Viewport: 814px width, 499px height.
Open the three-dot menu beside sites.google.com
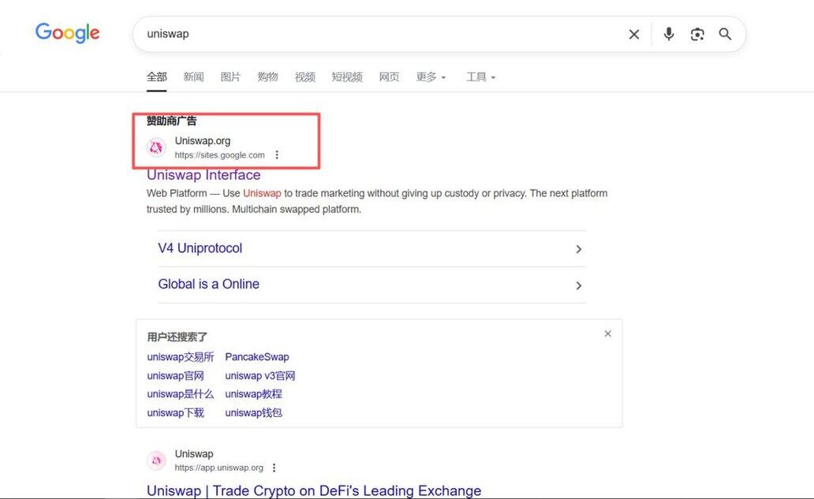click(x=277, y=155)
